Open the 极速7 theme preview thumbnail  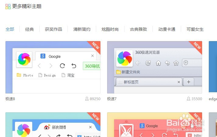[155, 67]
